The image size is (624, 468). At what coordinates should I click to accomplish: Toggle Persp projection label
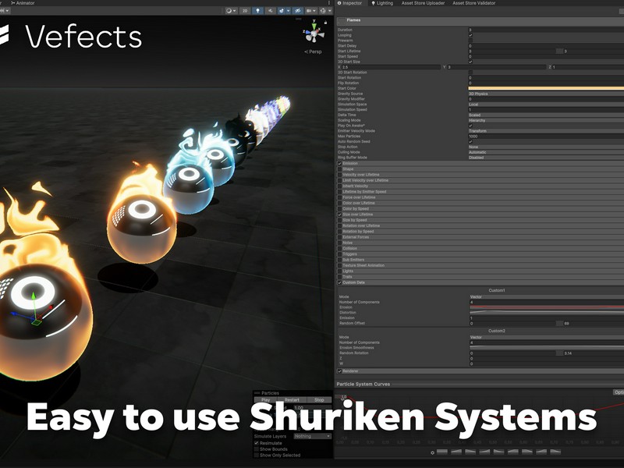click(x=313, y=51)
